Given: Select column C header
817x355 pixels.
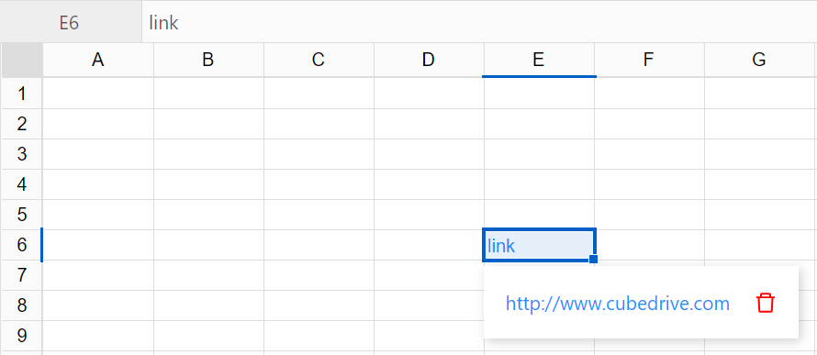Looking at the screenshot, I should (319, 61).
